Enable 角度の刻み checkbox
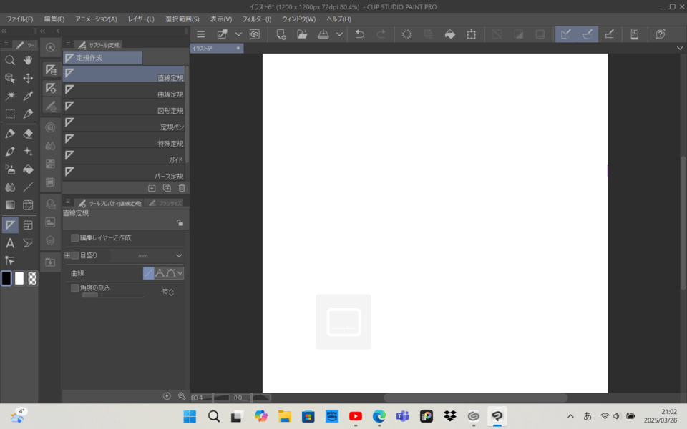687x429 pixels. pyautogui.click(x=75, y=287)
